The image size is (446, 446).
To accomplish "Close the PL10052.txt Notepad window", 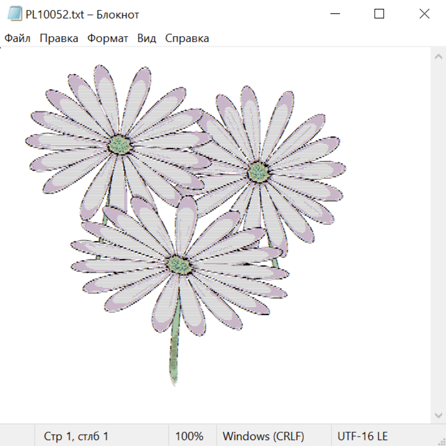I will (x=424, y=14).
